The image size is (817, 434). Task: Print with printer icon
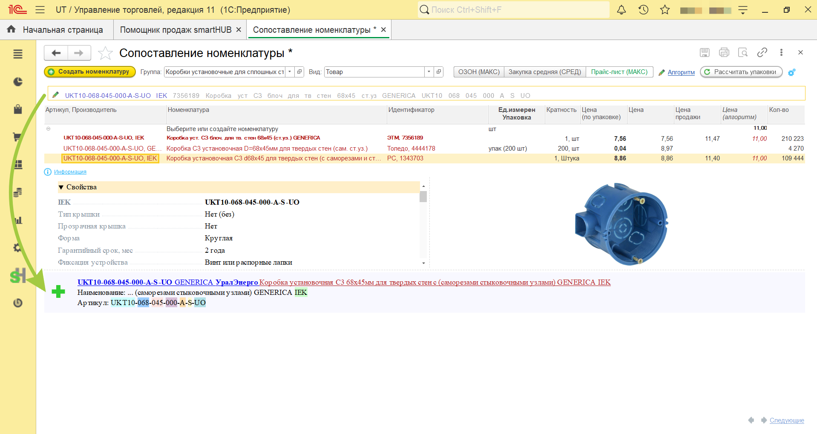pyautogui.click(x=724, y=52)
